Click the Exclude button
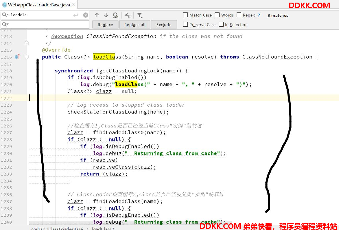 [164, 24]
